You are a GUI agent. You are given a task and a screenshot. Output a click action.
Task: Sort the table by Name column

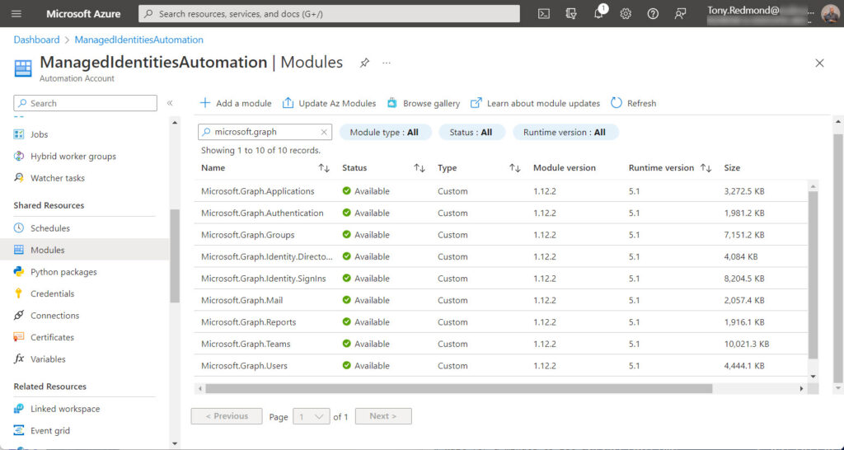tap(323, 168)
